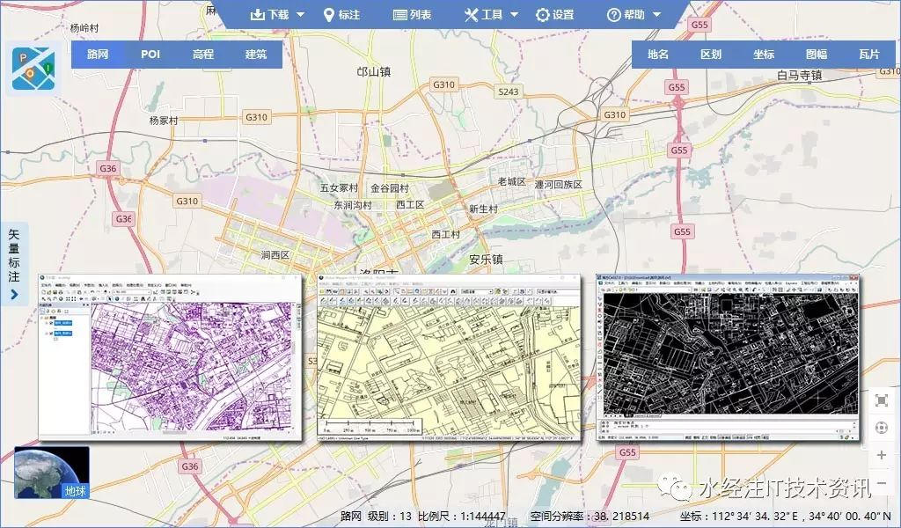The image size is (901, 528).
Task: Click the 路网 road network button
Action: click(x=97, y=54)
